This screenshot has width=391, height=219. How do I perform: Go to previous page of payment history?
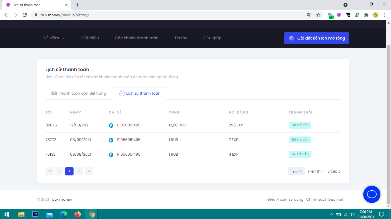[60, 171]
